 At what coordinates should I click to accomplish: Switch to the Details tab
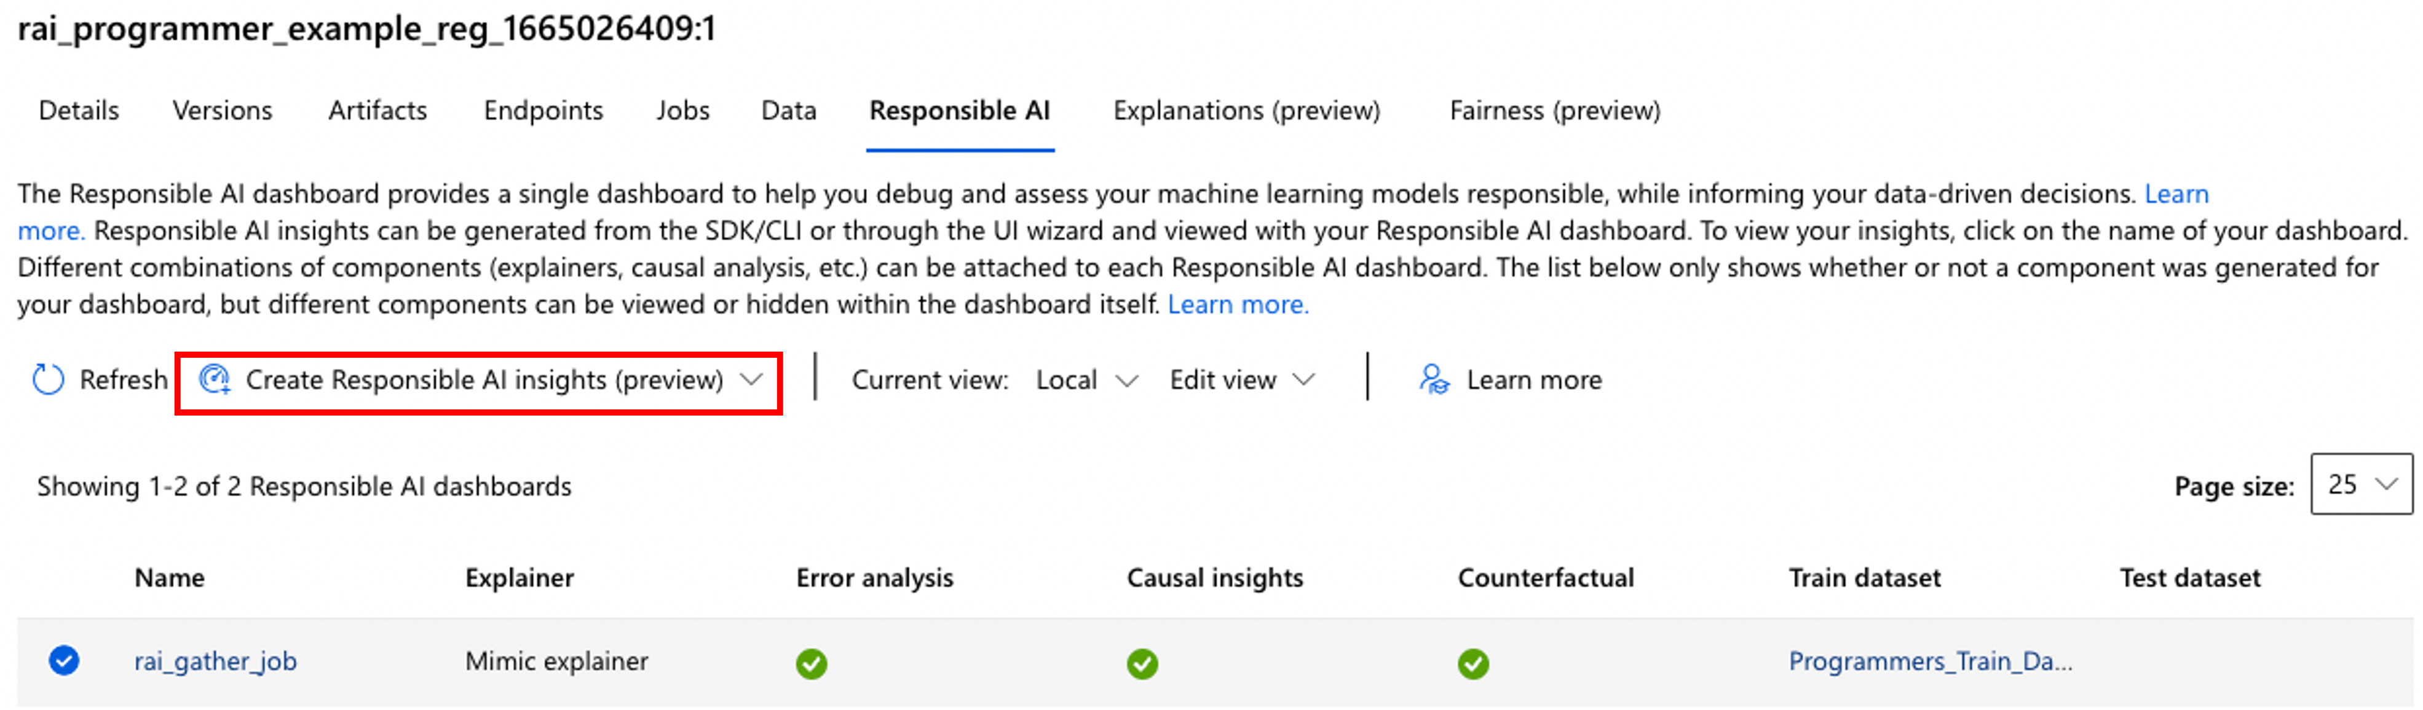[79, 111]
